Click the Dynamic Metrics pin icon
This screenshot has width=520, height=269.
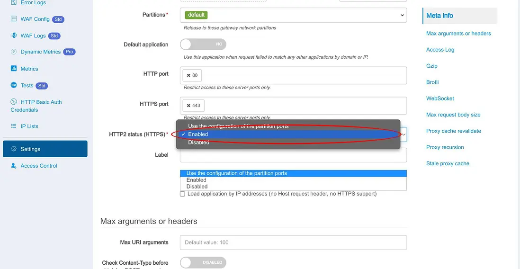pyautogui.click(x=13, y=52)
